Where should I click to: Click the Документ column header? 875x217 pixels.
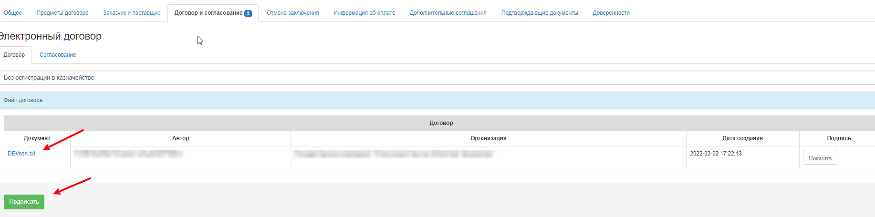37,138
